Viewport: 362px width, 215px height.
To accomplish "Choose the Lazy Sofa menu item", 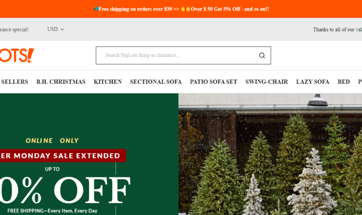I will (x=313, y=82).
